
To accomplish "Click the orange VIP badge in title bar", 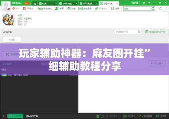I will (26, 3).
